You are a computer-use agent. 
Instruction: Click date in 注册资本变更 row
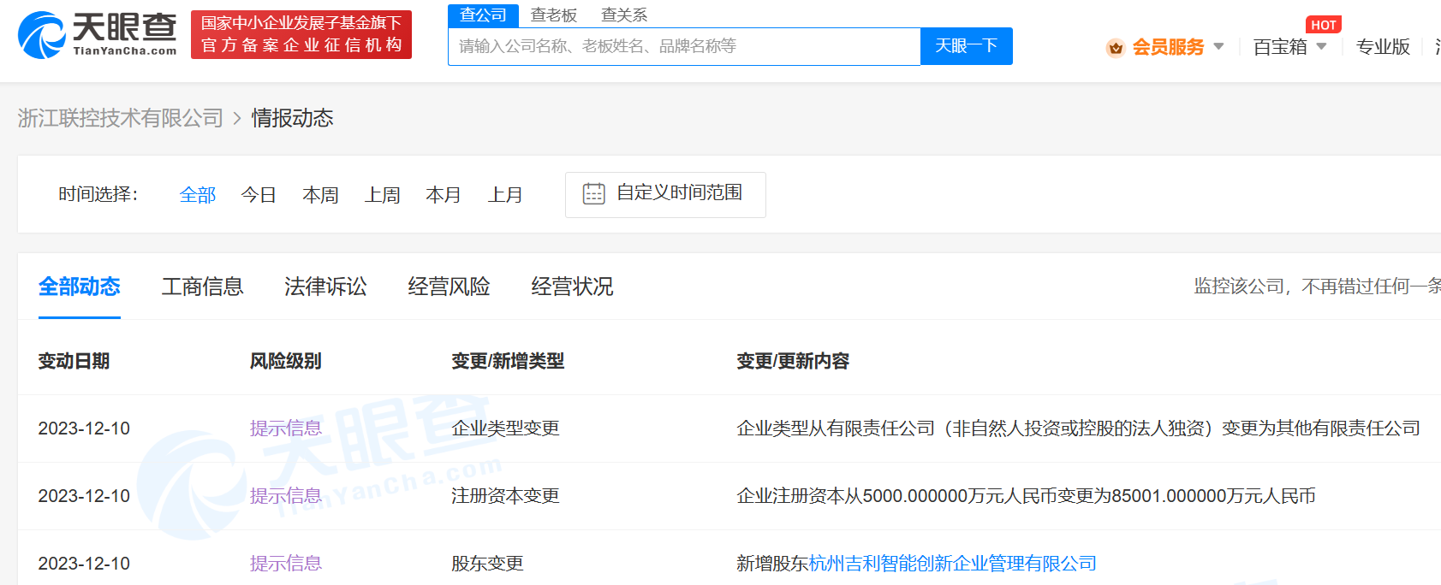[84, 496]
